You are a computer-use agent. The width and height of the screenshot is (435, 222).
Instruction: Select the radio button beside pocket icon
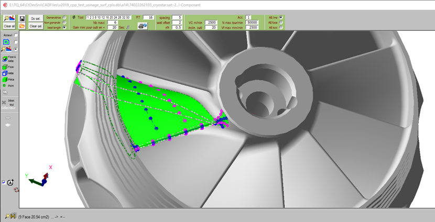16,42
